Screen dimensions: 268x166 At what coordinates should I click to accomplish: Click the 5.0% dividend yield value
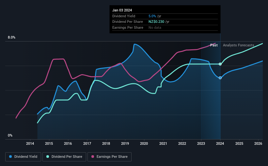pyautogui.click(x=152, y=16)
